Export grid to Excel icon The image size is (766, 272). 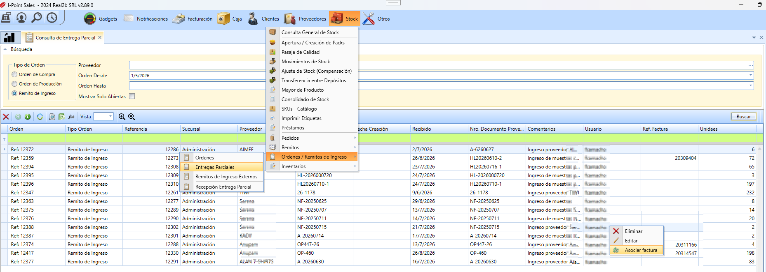pyautogui.click(x=61, y=117)
